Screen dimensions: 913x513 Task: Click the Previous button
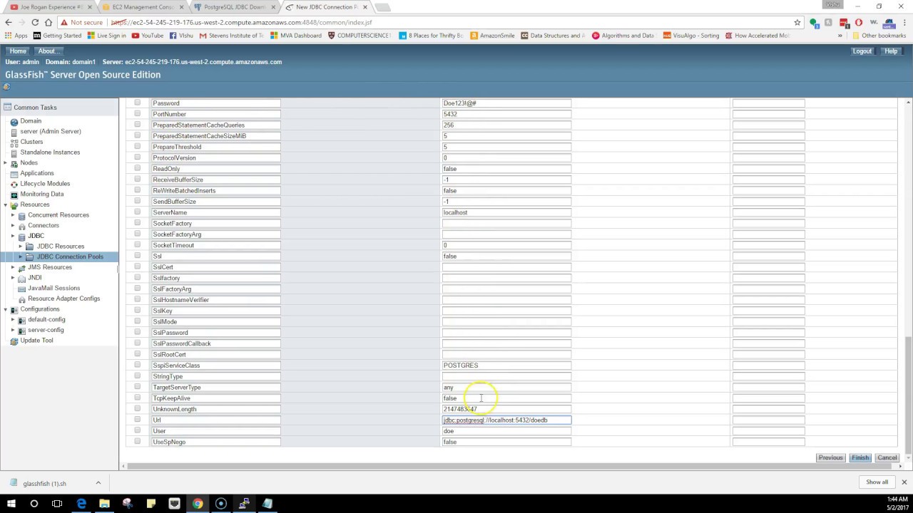[x=830, y=457]
